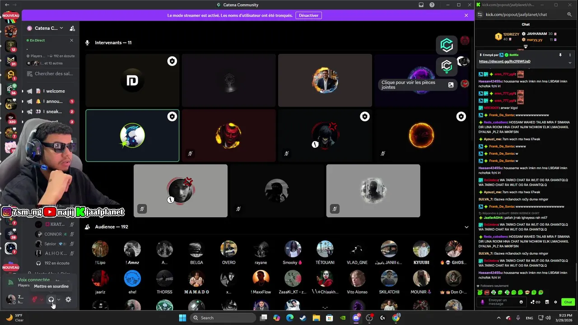Select the red devil avatar speaker tile

tap(228, 135)
